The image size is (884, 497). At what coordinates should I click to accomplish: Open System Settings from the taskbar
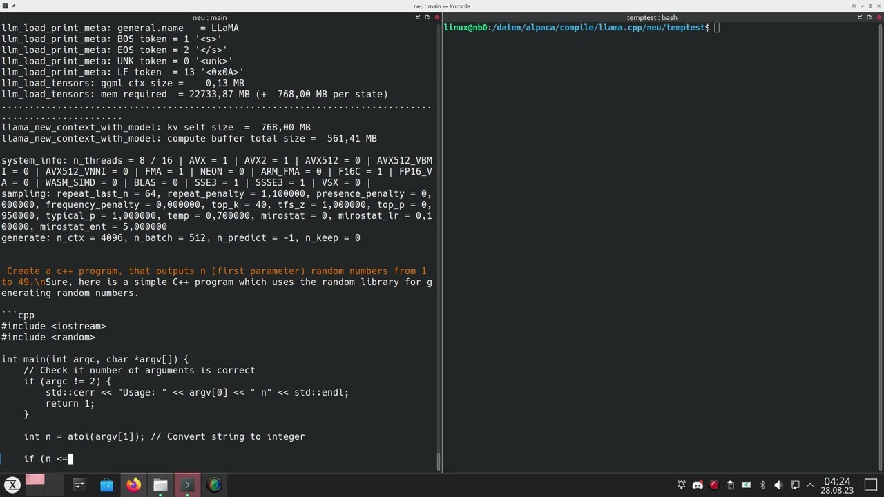[x=79, y=485]
